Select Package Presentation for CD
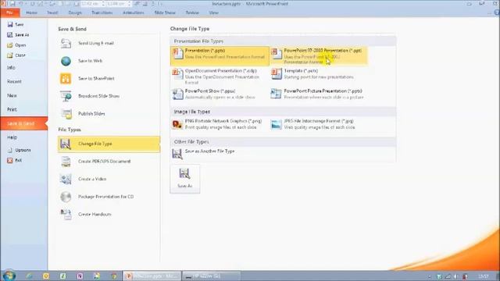The width and height of the screenshot is (500, 281). [x=109, y=197]
